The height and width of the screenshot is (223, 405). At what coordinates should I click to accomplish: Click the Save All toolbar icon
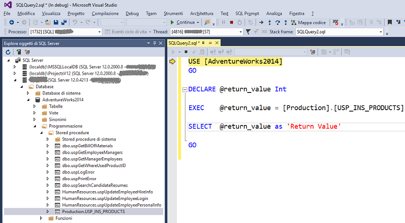64,22
